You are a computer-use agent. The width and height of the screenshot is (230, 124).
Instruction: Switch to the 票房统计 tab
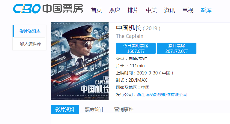[x=94, y=109]
